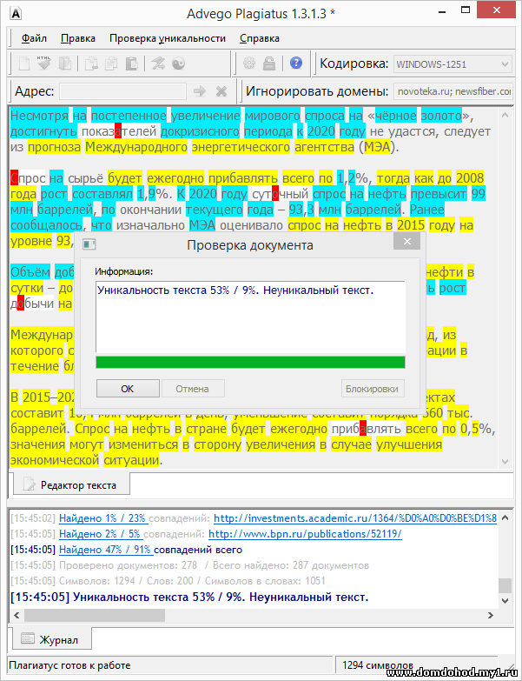The width and height of the screenshot is (522, 681).
Task: Click the Кодировка label
Action: 354,63
